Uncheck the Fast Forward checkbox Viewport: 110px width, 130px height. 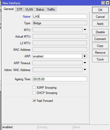(34, 101)
